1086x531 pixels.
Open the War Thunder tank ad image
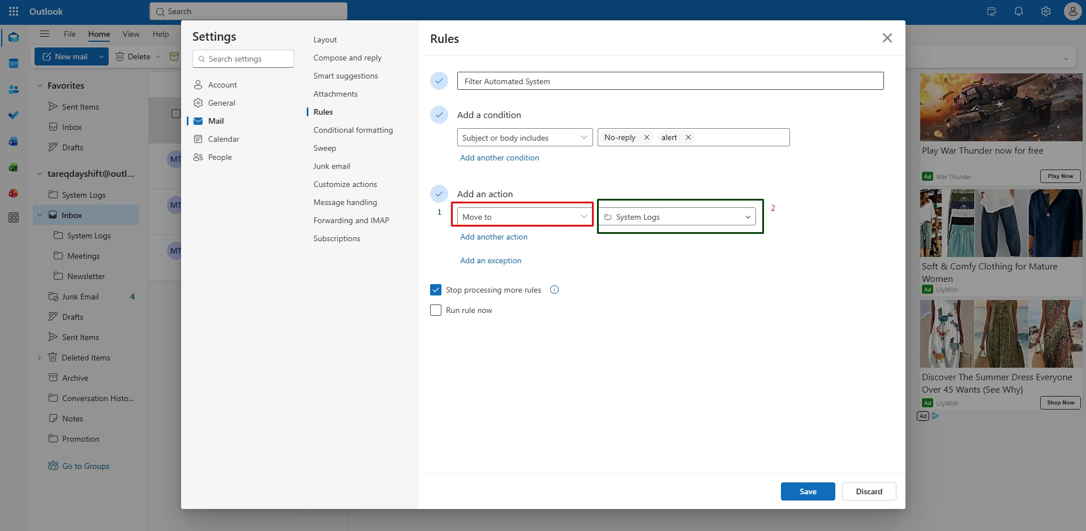[1001, 107]
